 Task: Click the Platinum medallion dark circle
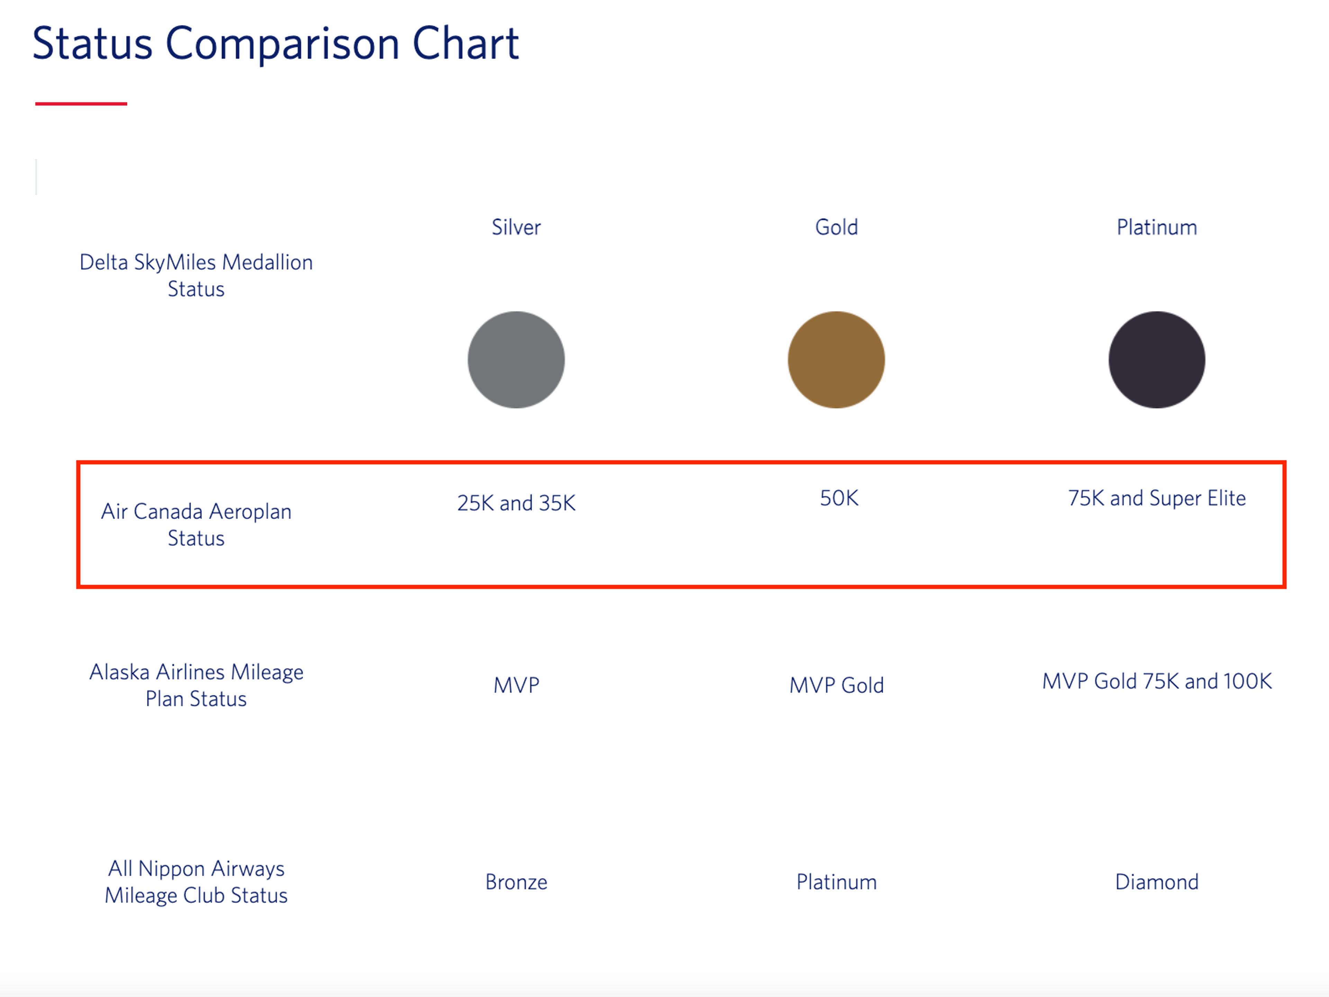[1157, 359]
